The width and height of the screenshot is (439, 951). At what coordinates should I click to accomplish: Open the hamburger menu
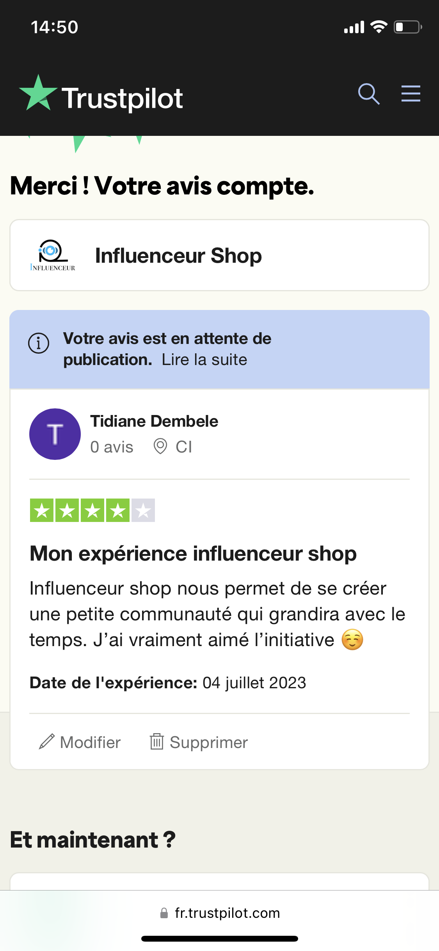[411, 94]
